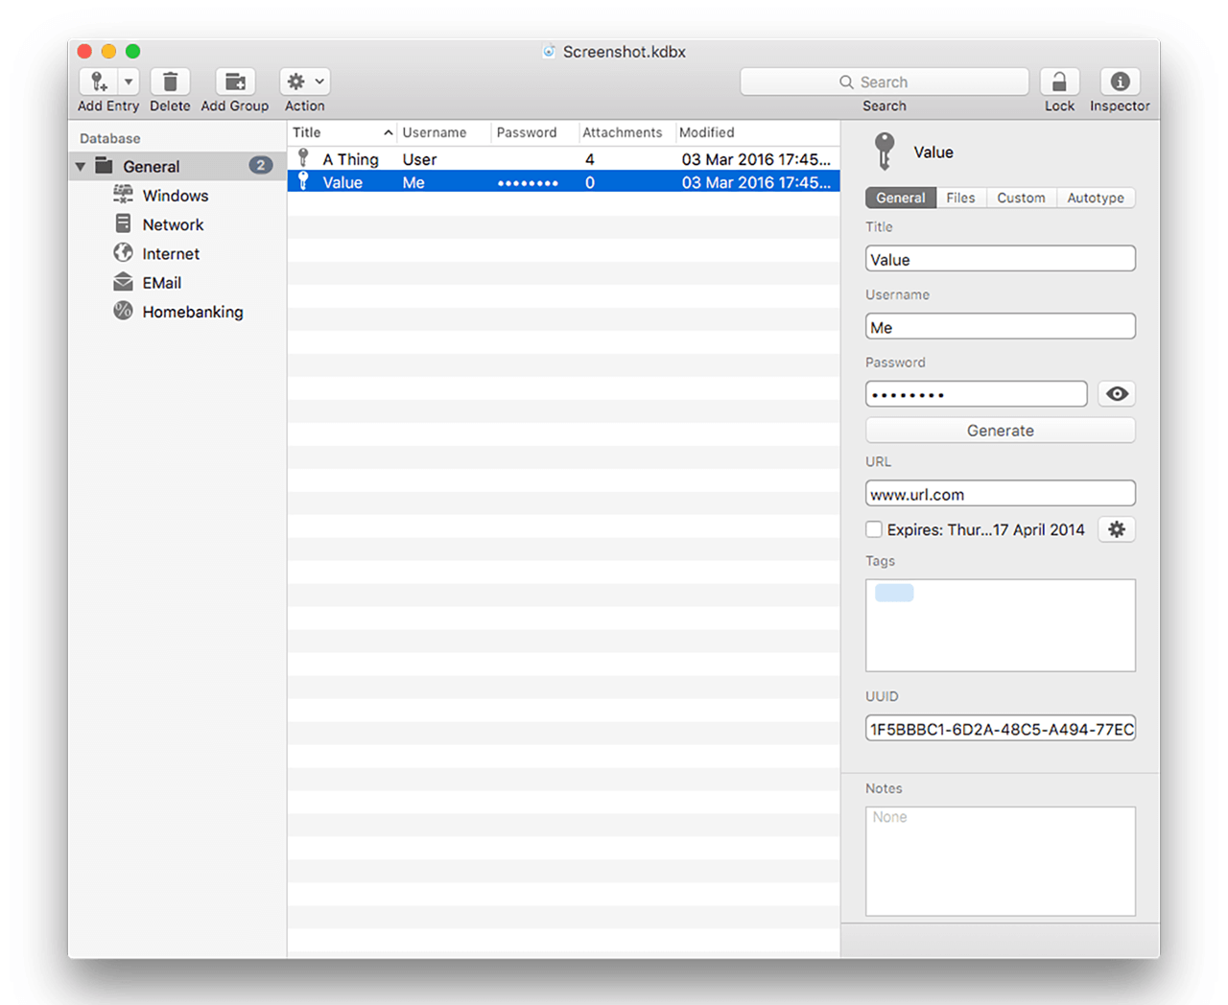
Task: Lock the database with padlock icon
Action: pyautogui.click(x=1059, y=82)
